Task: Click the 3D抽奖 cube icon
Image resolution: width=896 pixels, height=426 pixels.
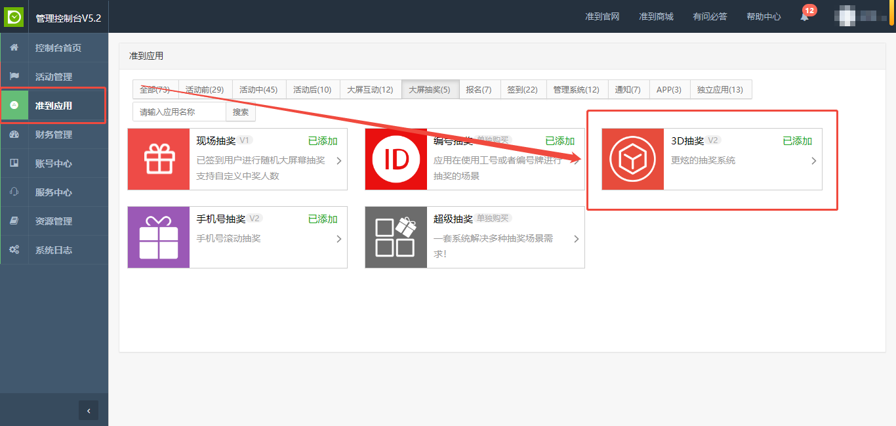Action: pos(632,160)
